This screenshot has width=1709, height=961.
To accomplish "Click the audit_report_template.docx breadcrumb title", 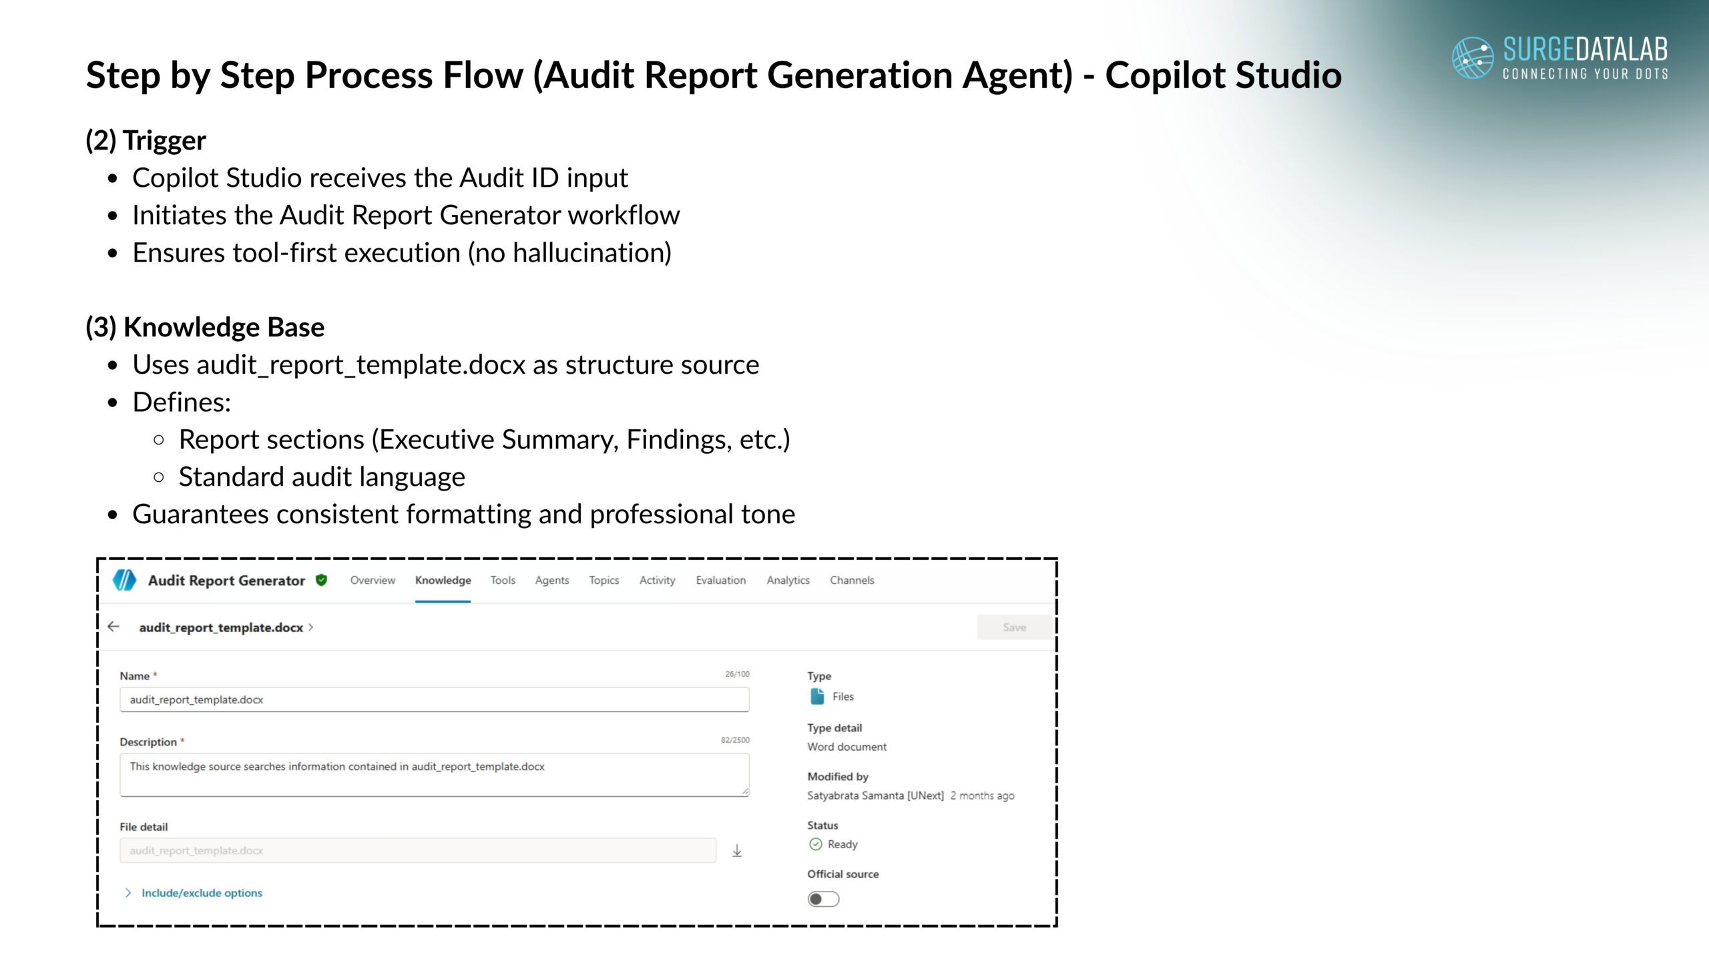I will click(221, 627).
